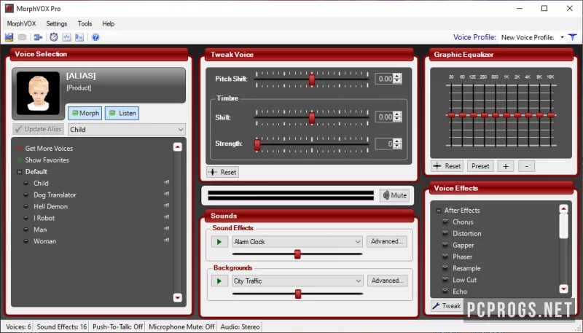Enable the Distortion after effect
Viewport: 583px width, 333px height.
(445, 233)
